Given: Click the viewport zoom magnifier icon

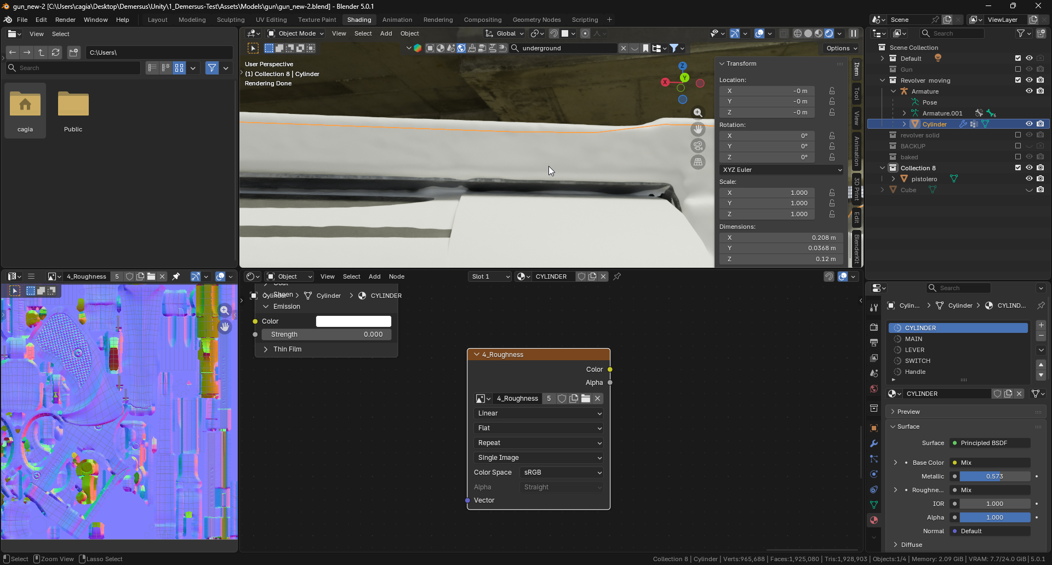Looking at the screenshot, I should (x=697, y=113).
